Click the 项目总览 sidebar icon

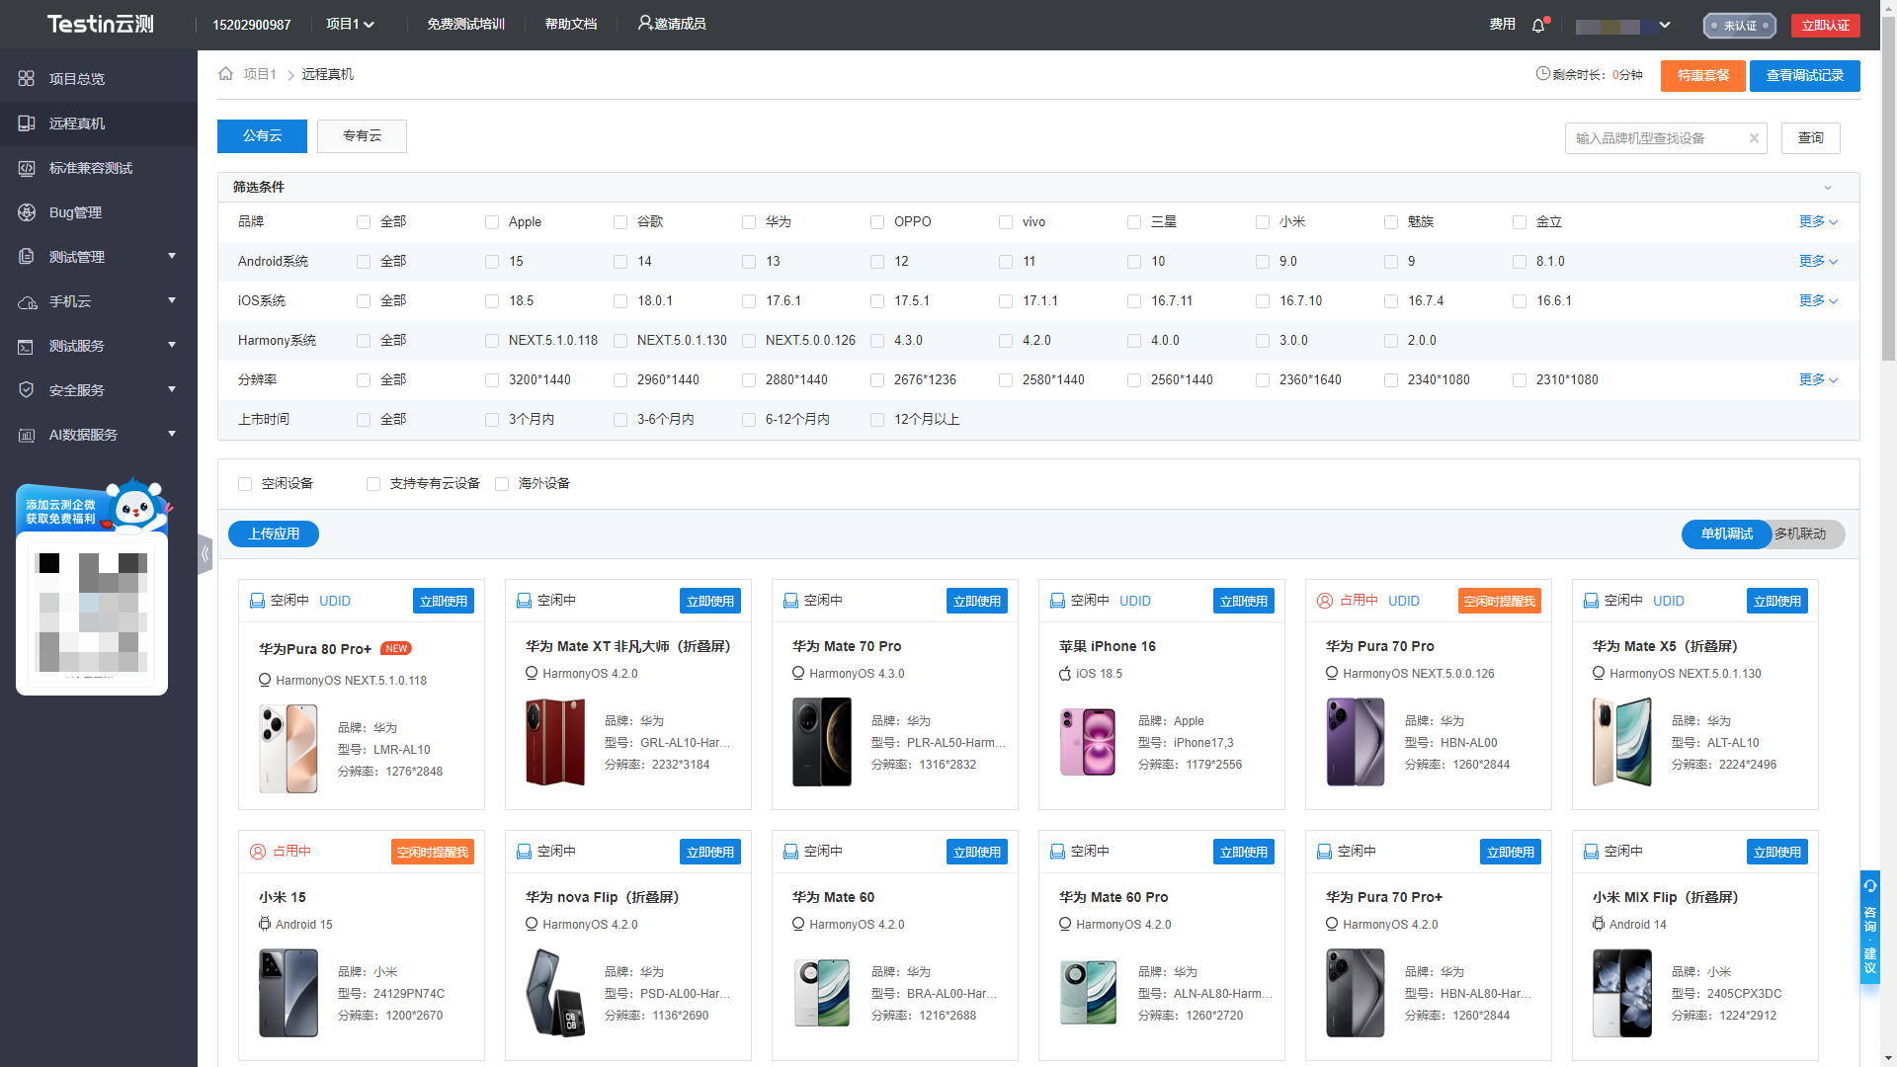[27, 79]
